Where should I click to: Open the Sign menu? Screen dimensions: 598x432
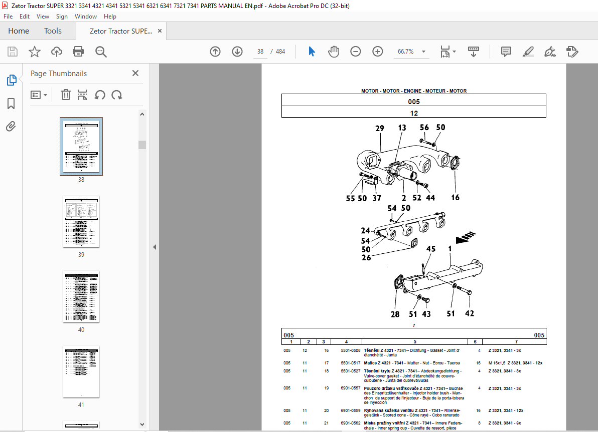(62, 17)
